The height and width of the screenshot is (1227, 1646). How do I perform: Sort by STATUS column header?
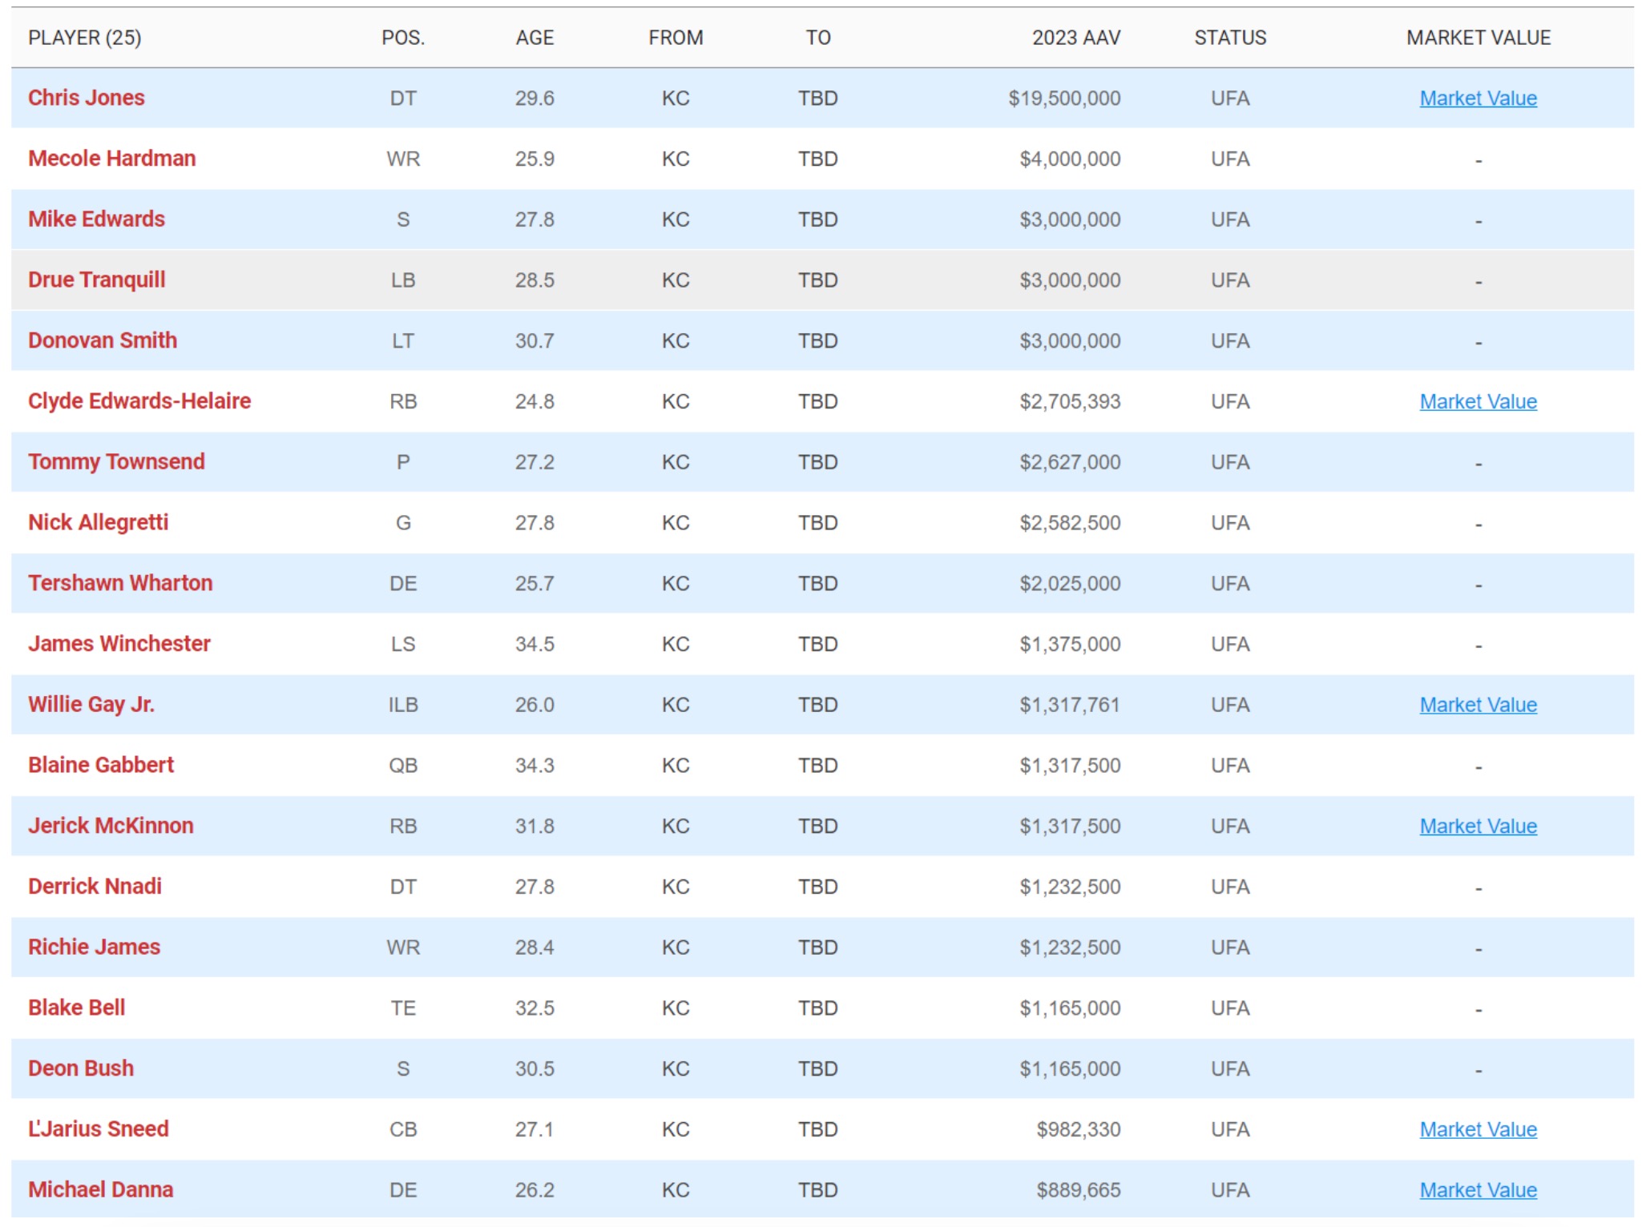click(x=1229, y=38)
